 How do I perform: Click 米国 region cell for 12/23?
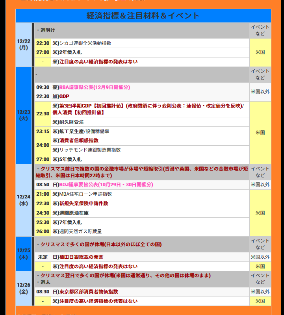pyautogui.click(x=260, y=133)
